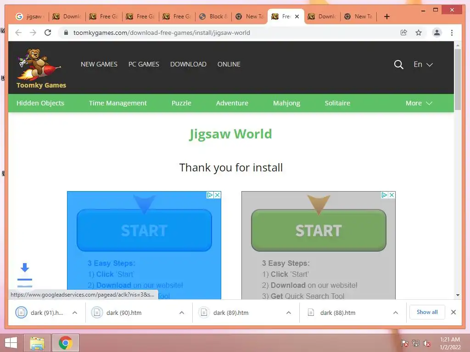Open Chrome three-dot menu

point(452,33)
